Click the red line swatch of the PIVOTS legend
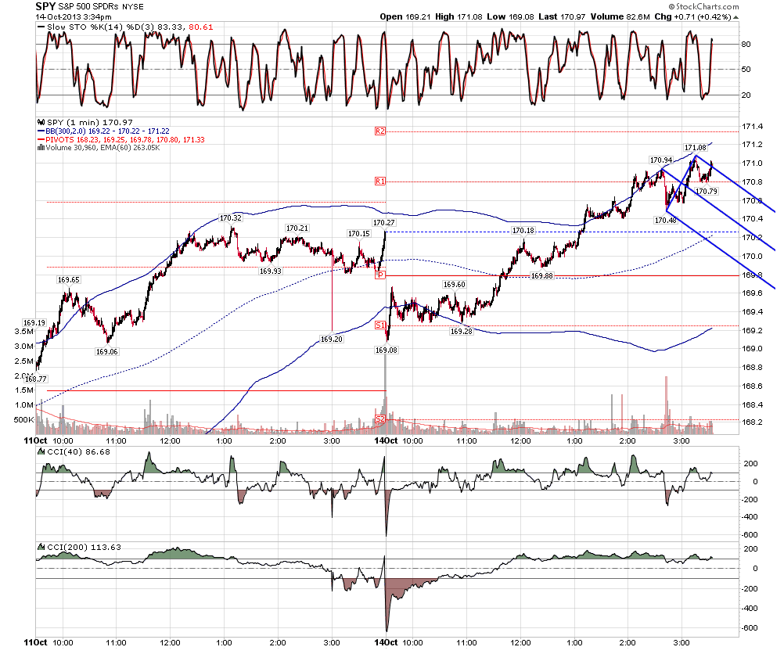The width and height of the screenshot is (784, 654). (41, 139)
